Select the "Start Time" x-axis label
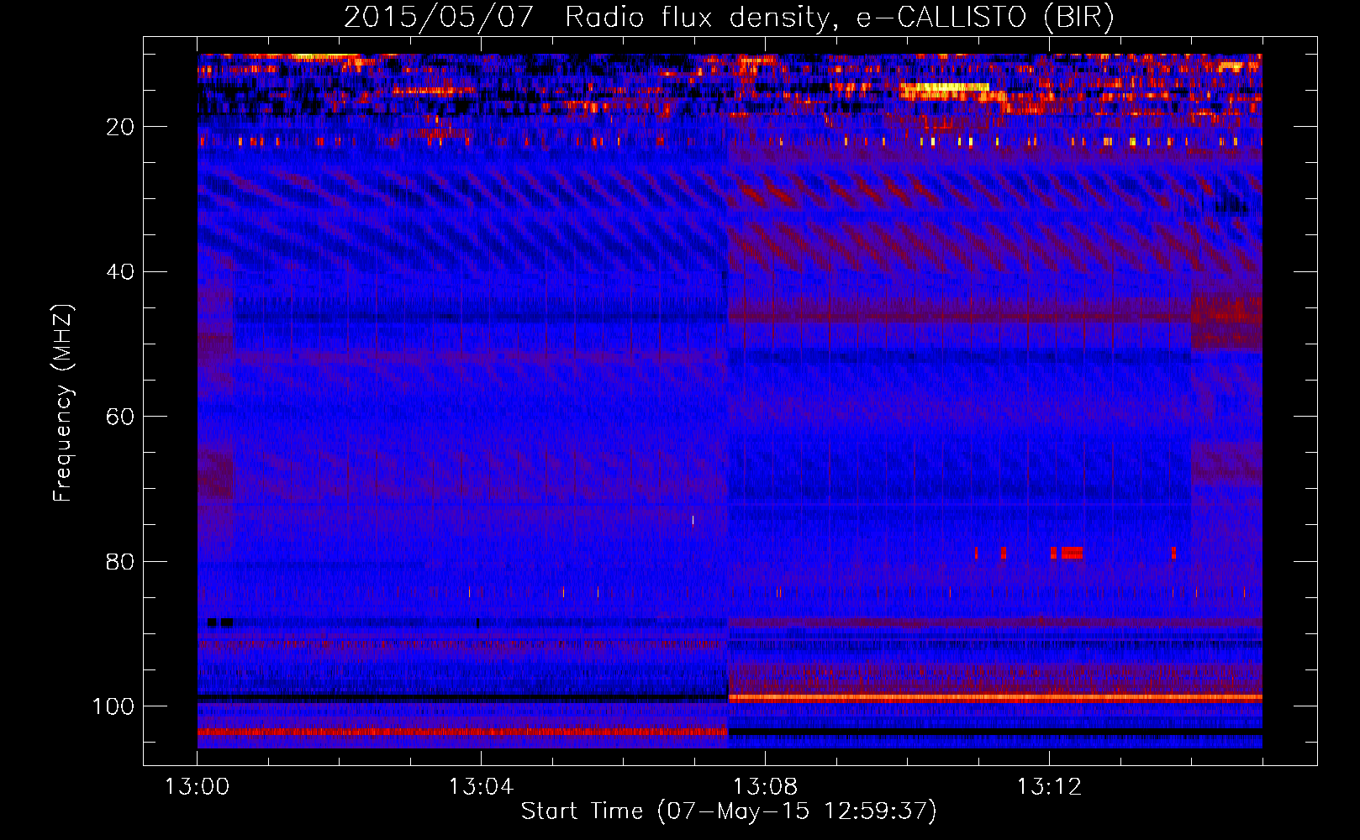Viewport: 1360px width, 840px height. click(x=582, y=811)
